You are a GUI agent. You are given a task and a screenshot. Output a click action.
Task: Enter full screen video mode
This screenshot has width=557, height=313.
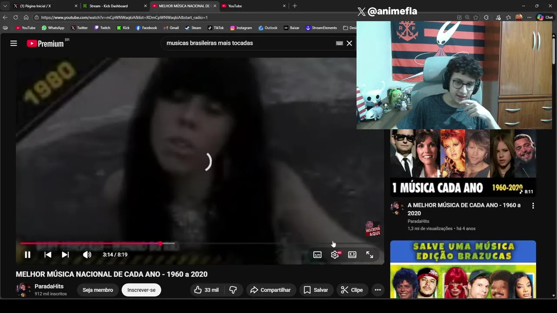[x=369, y=255]
